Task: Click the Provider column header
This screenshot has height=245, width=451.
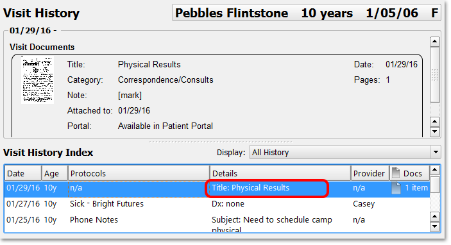Action: 370,173
